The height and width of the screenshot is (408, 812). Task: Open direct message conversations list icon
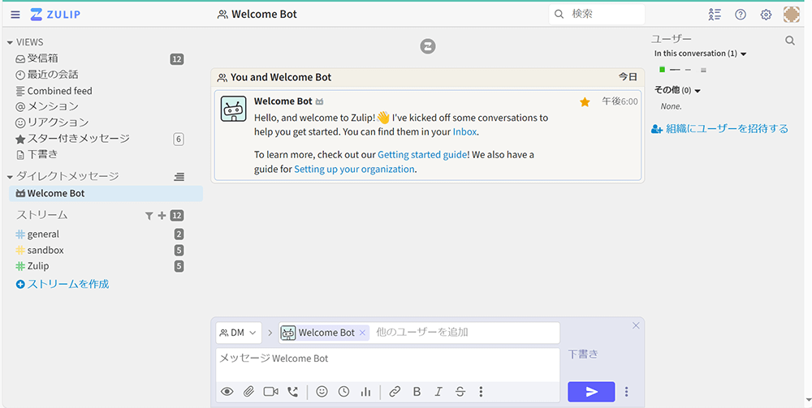[x=179, y=177]
